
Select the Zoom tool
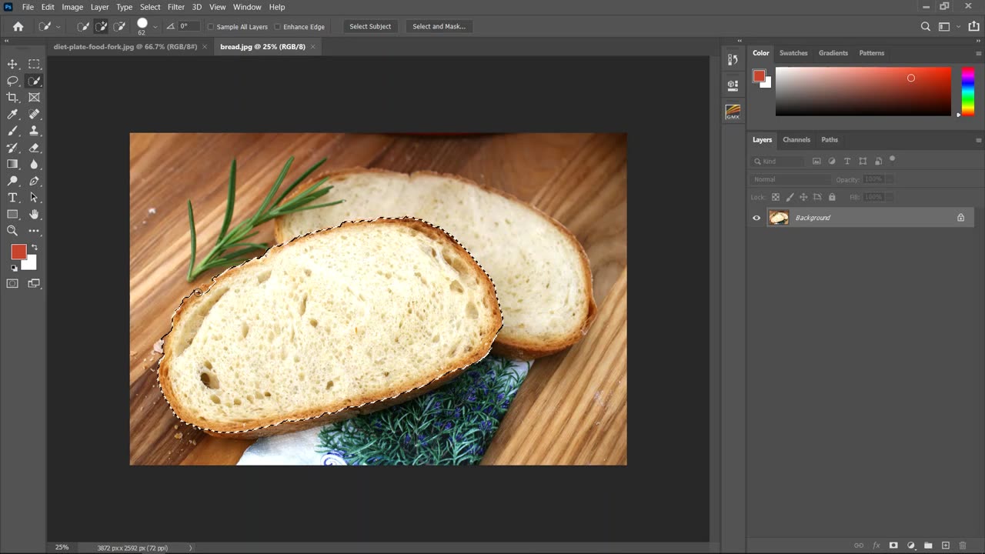pyautogui.click(x=12, y=231)
